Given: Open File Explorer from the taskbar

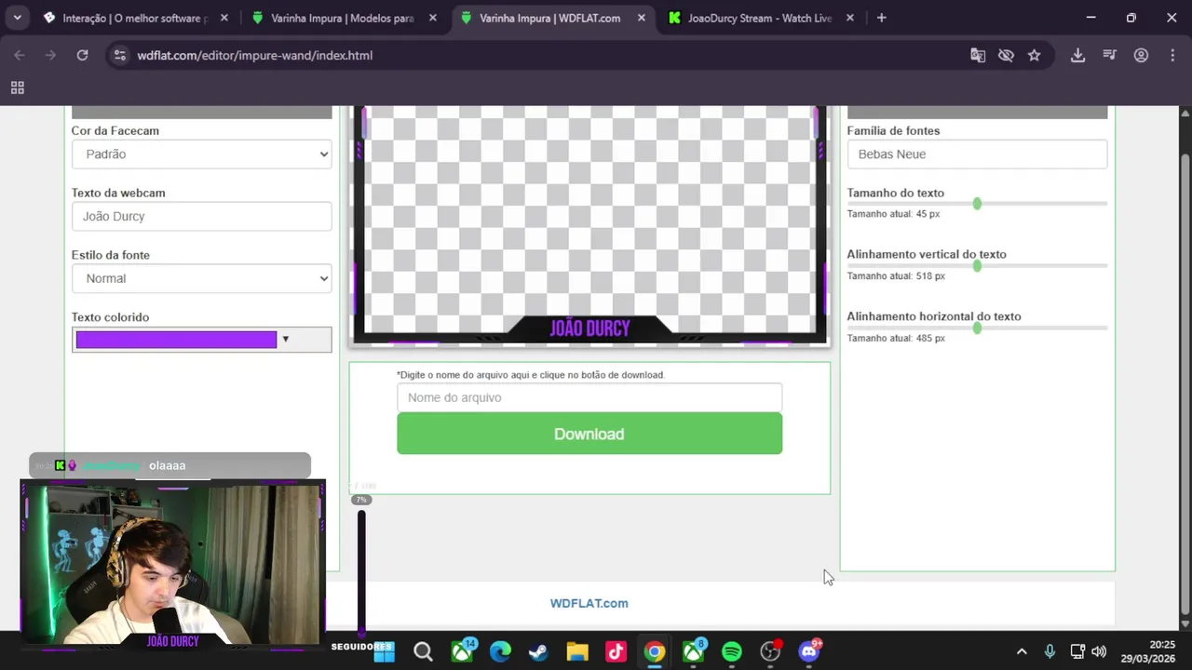Looking at the screenshot, I should (x=577, y=652).
